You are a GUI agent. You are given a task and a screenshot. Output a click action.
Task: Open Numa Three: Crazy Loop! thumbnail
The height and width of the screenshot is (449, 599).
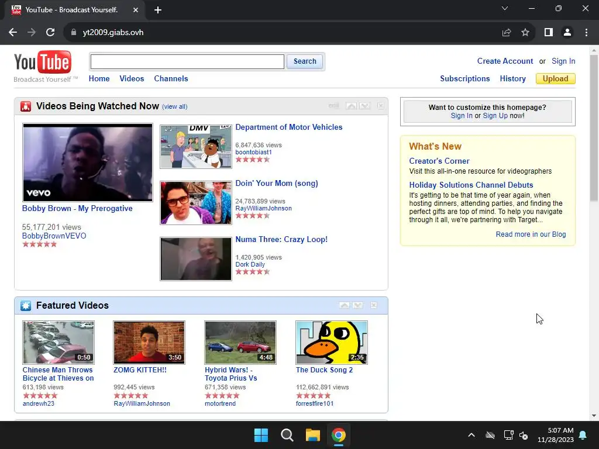[196, 259]
